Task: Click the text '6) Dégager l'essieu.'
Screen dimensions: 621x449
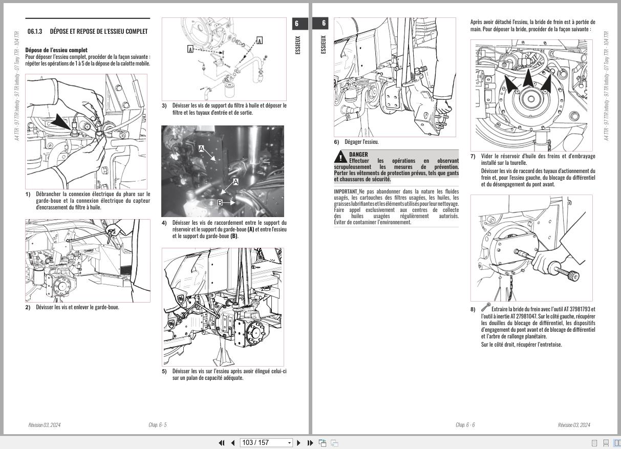Action: [x=356, y=142]
